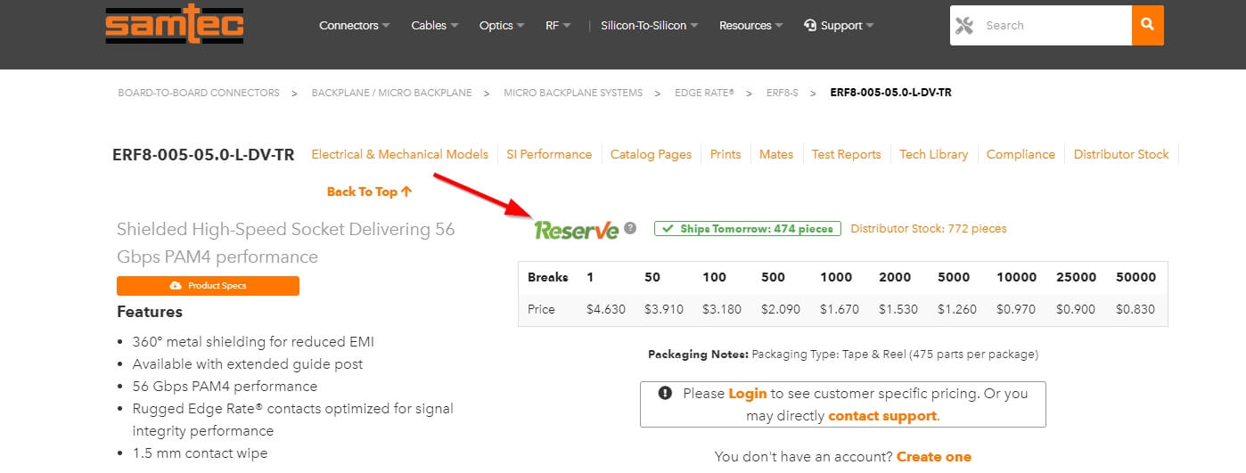The width and height of the screenshot is (1246, 473).
Task: Click the Breaks table header
Action: (x=547, y=277)
